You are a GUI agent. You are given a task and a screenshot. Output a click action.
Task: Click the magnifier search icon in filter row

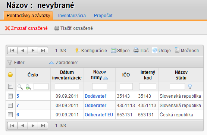tap(20, 87)
